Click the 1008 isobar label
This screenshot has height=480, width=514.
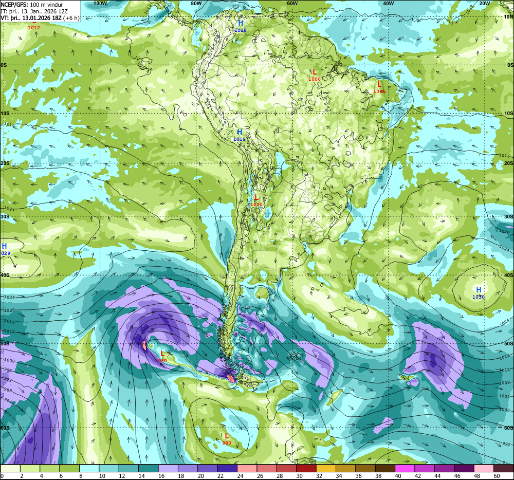point(505,383)
